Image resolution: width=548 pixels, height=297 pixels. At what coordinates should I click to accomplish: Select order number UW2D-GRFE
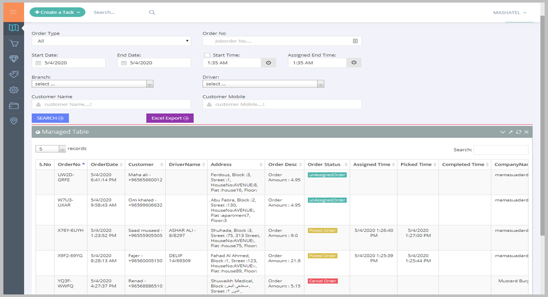[x=67, y=177]
